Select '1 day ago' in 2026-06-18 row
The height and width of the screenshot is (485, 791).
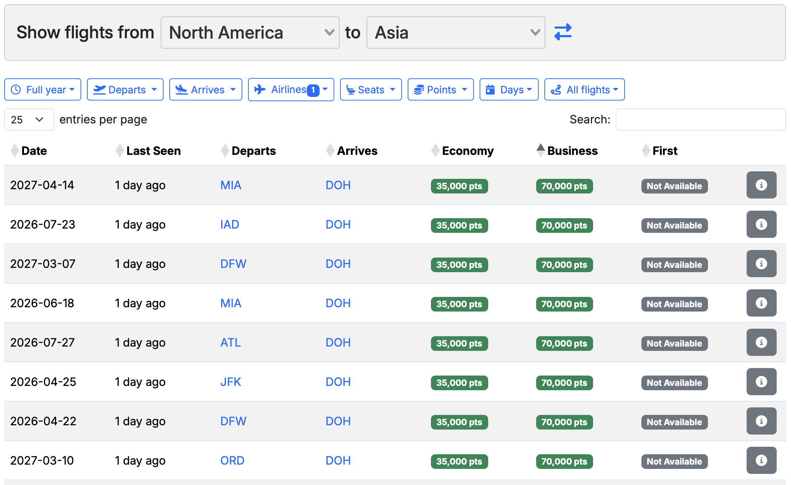pyautogui.click(x=140, y=303)
